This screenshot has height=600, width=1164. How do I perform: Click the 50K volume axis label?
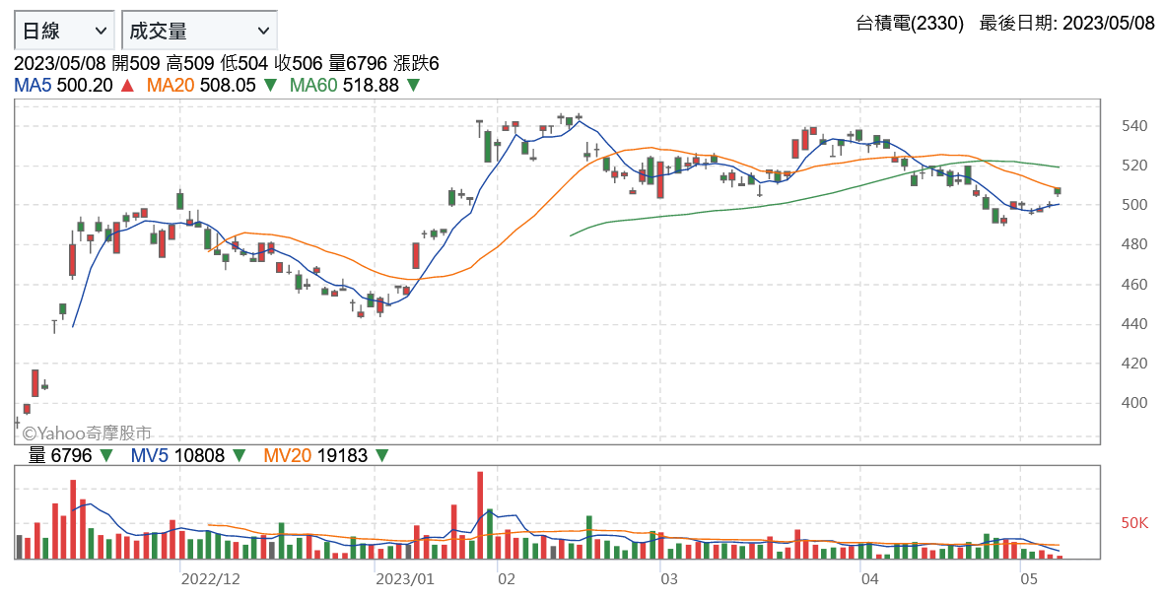click(1134, 523)
